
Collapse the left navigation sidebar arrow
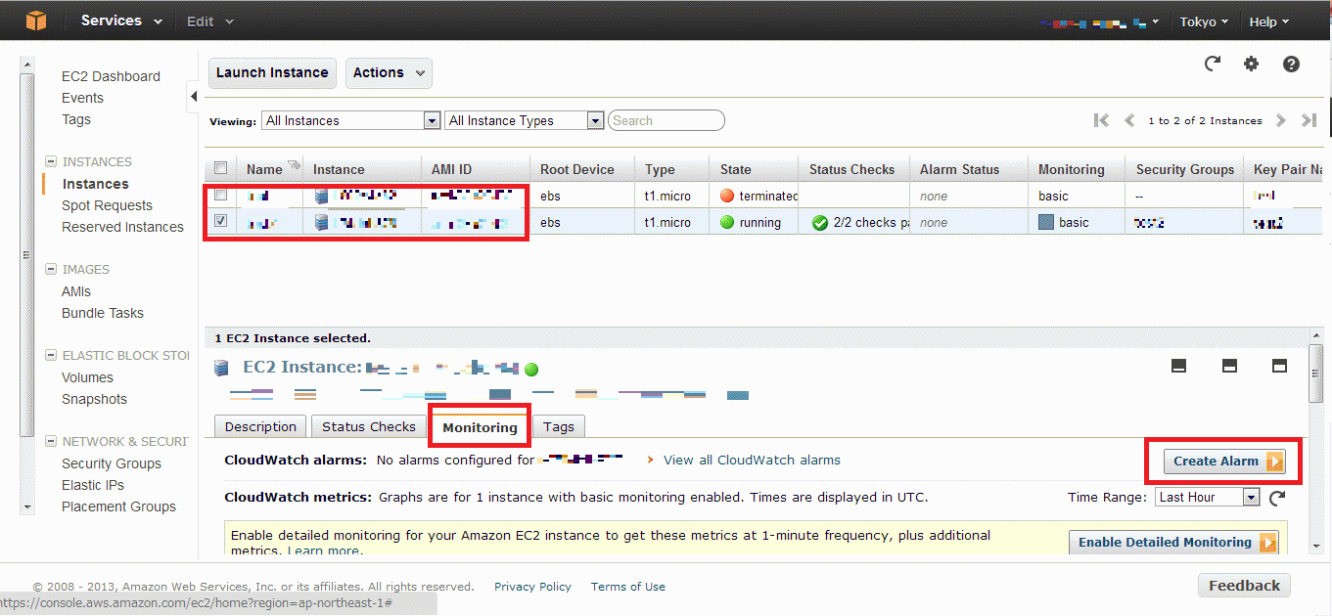(194, 96)
